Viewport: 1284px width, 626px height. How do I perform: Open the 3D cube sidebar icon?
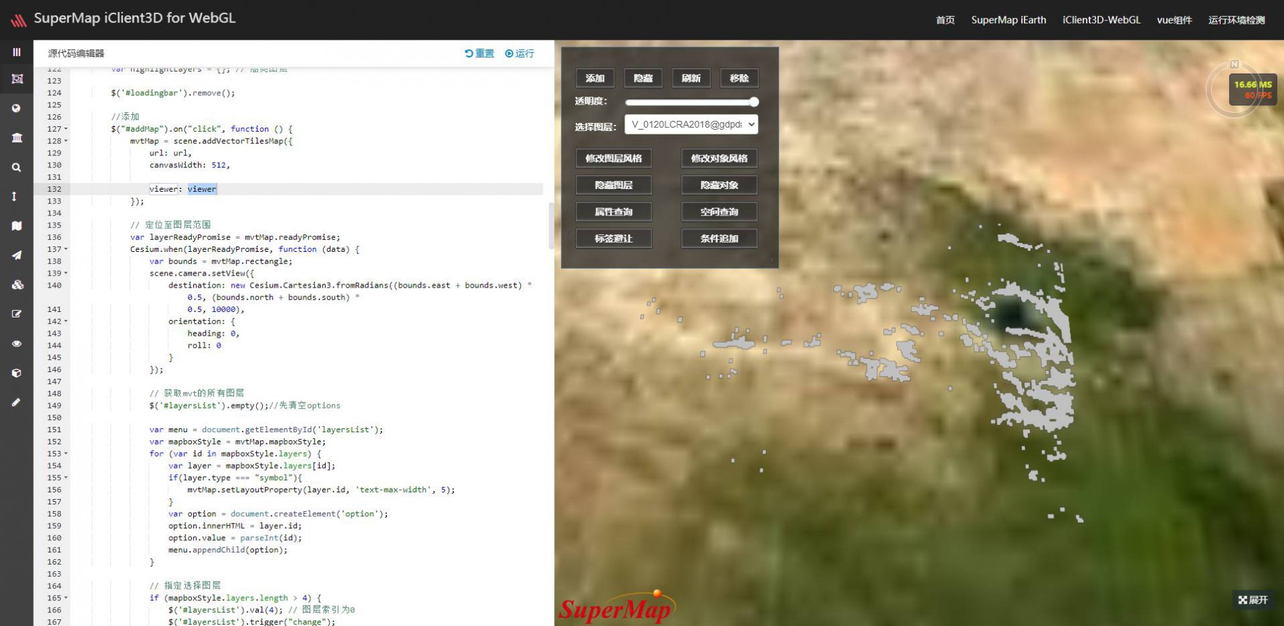[17, 373]
